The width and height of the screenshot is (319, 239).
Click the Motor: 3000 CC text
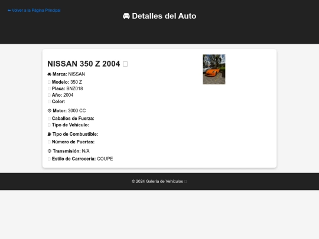click(69, 111)
